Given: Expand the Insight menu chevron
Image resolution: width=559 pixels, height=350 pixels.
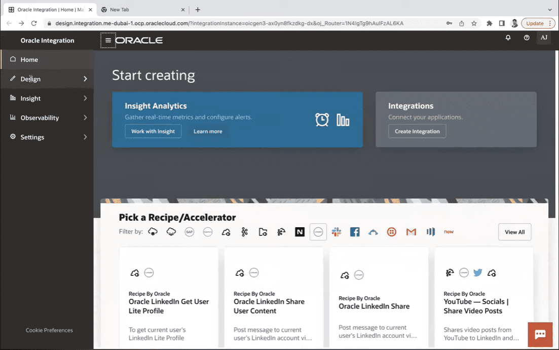Looking at the screenshot, I should click(85, 98).
